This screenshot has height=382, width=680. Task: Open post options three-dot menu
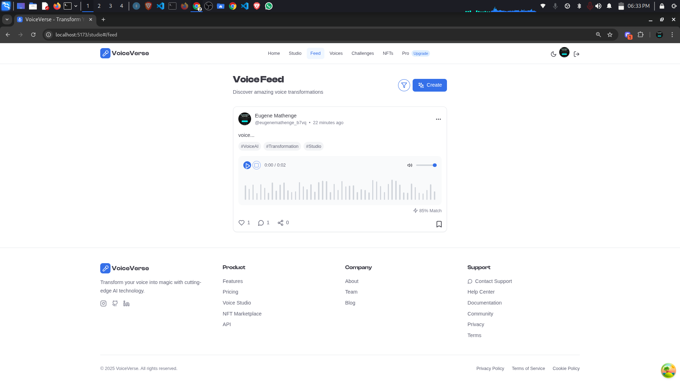click(438, 119)
